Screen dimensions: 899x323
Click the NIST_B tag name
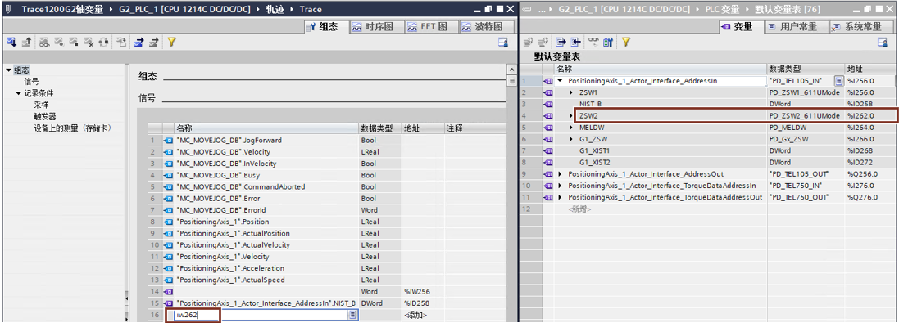(x=591, y=105)
